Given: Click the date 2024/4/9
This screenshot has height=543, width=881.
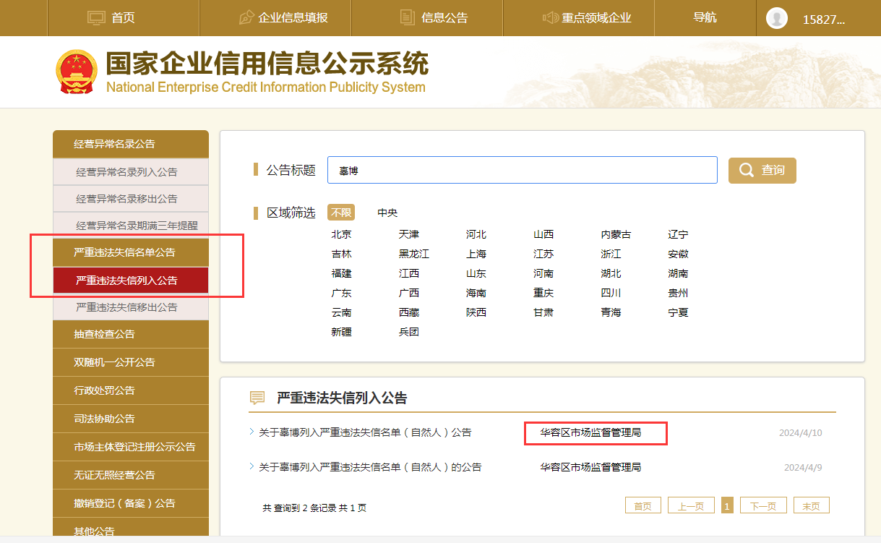Looking at the screenshot, I should [803, 468].
